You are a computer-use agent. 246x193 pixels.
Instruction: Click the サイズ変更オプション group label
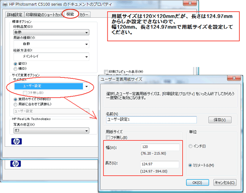[x=26, y=75]
